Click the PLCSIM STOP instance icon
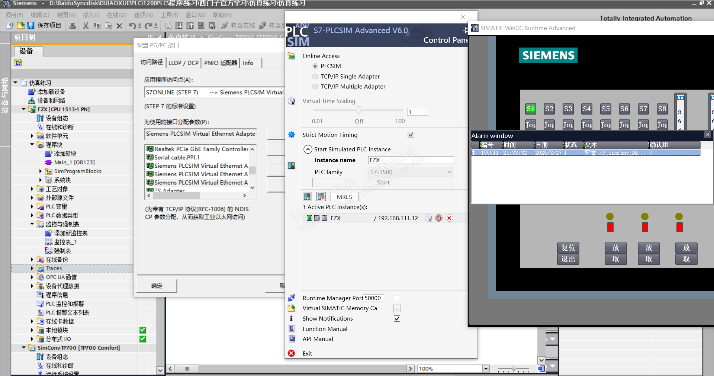The height and width of the screenshot is (376, 714). pyautogui.click(x=321, y=196)
